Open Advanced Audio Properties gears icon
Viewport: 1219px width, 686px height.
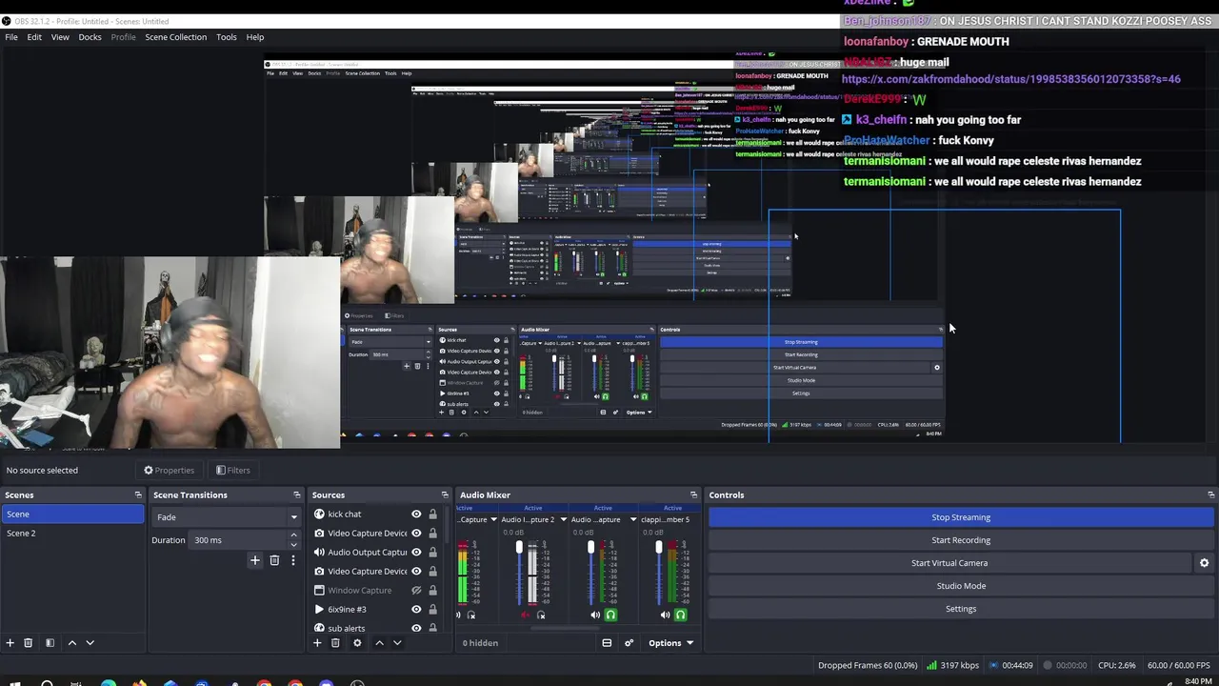(629, 643)
